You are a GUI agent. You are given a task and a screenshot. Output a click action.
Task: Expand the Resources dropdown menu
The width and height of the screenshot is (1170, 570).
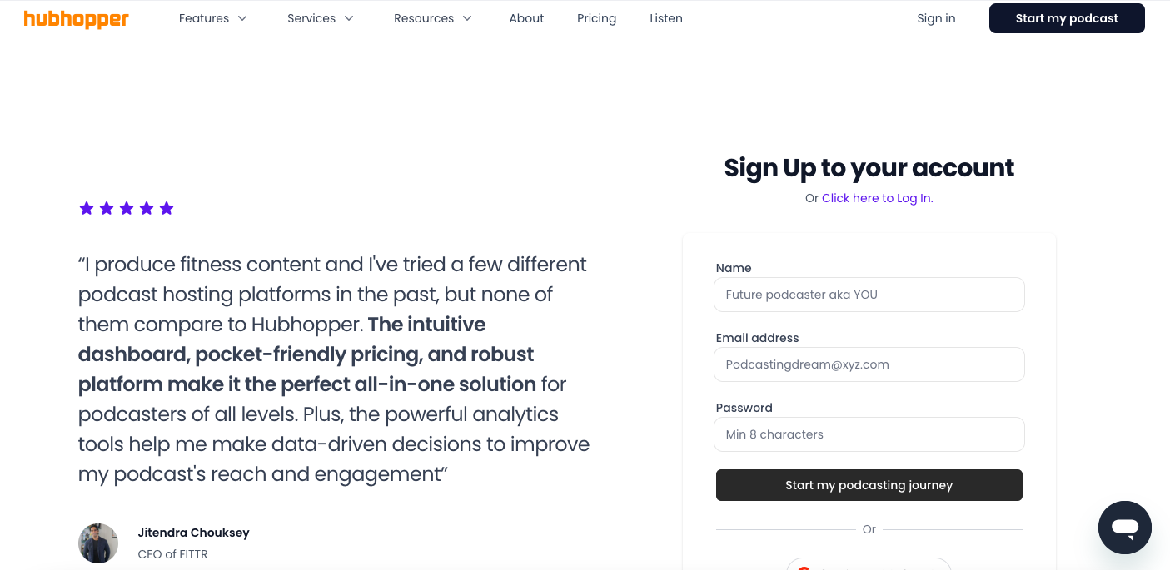432,17
